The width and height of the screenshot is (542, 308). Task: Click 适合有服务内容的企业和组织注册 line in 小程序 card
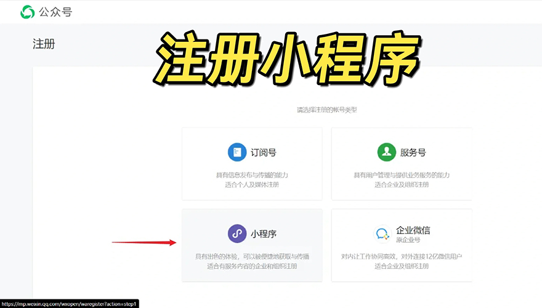tap(252, 266)
